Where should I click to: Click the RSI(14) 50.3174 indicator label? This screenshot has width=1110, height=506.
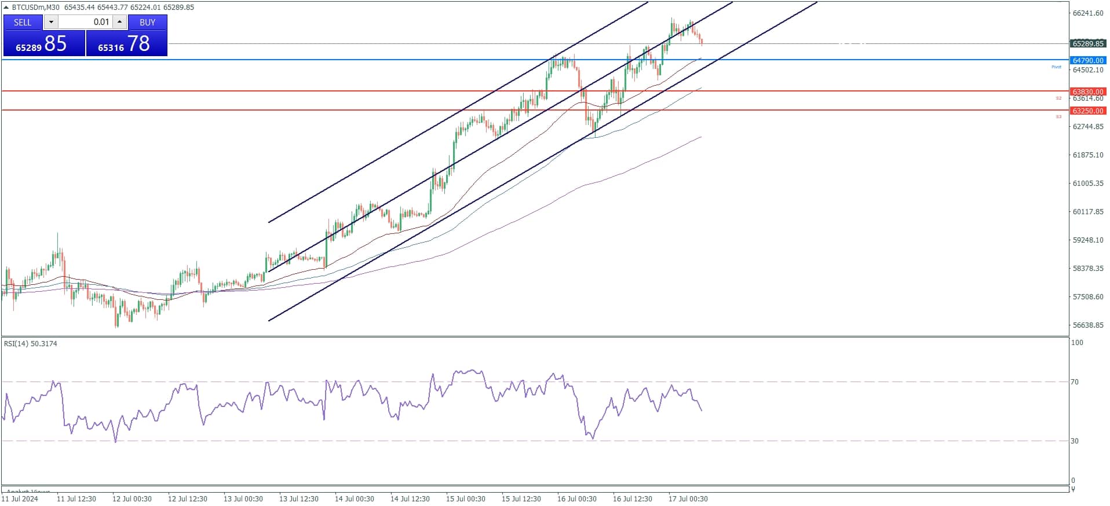[x=31, y=344]
